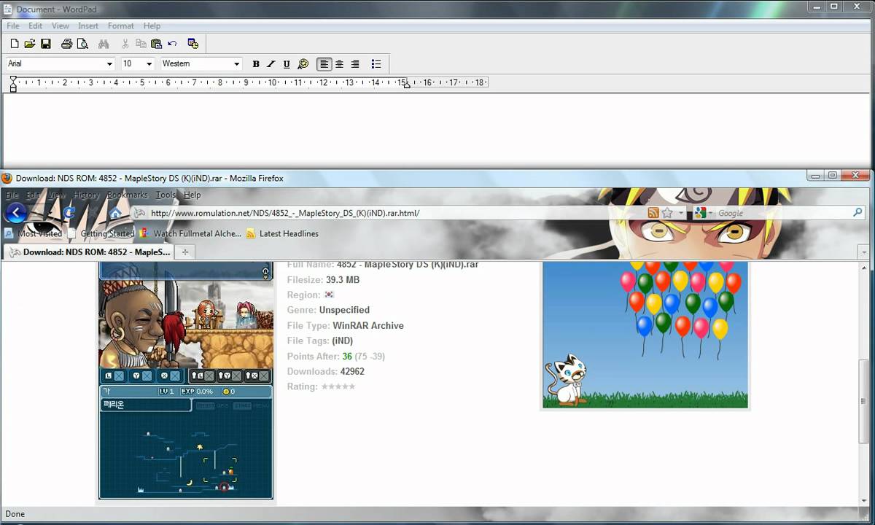
Task: Open WordPad Help menu
Action: pos(152,26)
